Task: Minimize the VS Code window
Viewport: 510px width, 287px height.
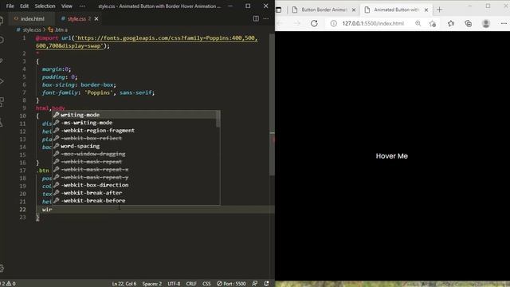Action: [230, 6]
